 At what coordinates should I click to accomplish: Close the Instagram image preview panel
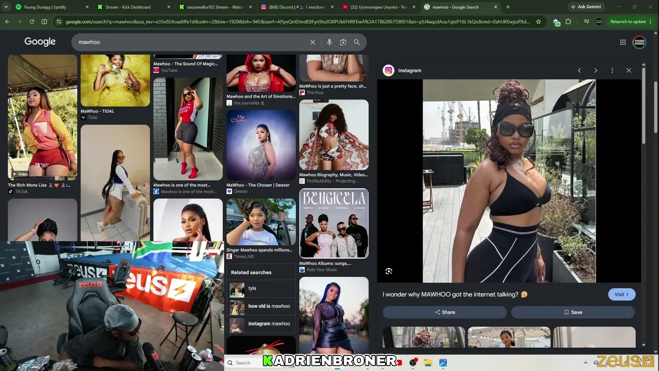pos(629,71)
